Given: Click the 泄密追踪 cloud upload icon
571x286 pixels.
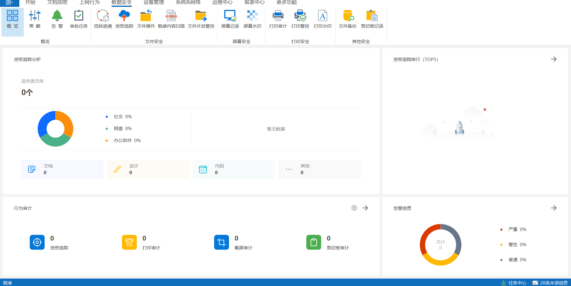Looking at the screenshot, I should (124, 15).
